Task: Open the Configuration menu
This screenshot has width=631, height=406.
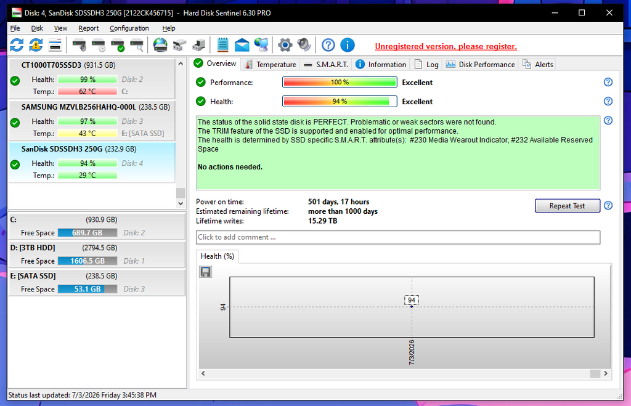Action: [129, 28]
